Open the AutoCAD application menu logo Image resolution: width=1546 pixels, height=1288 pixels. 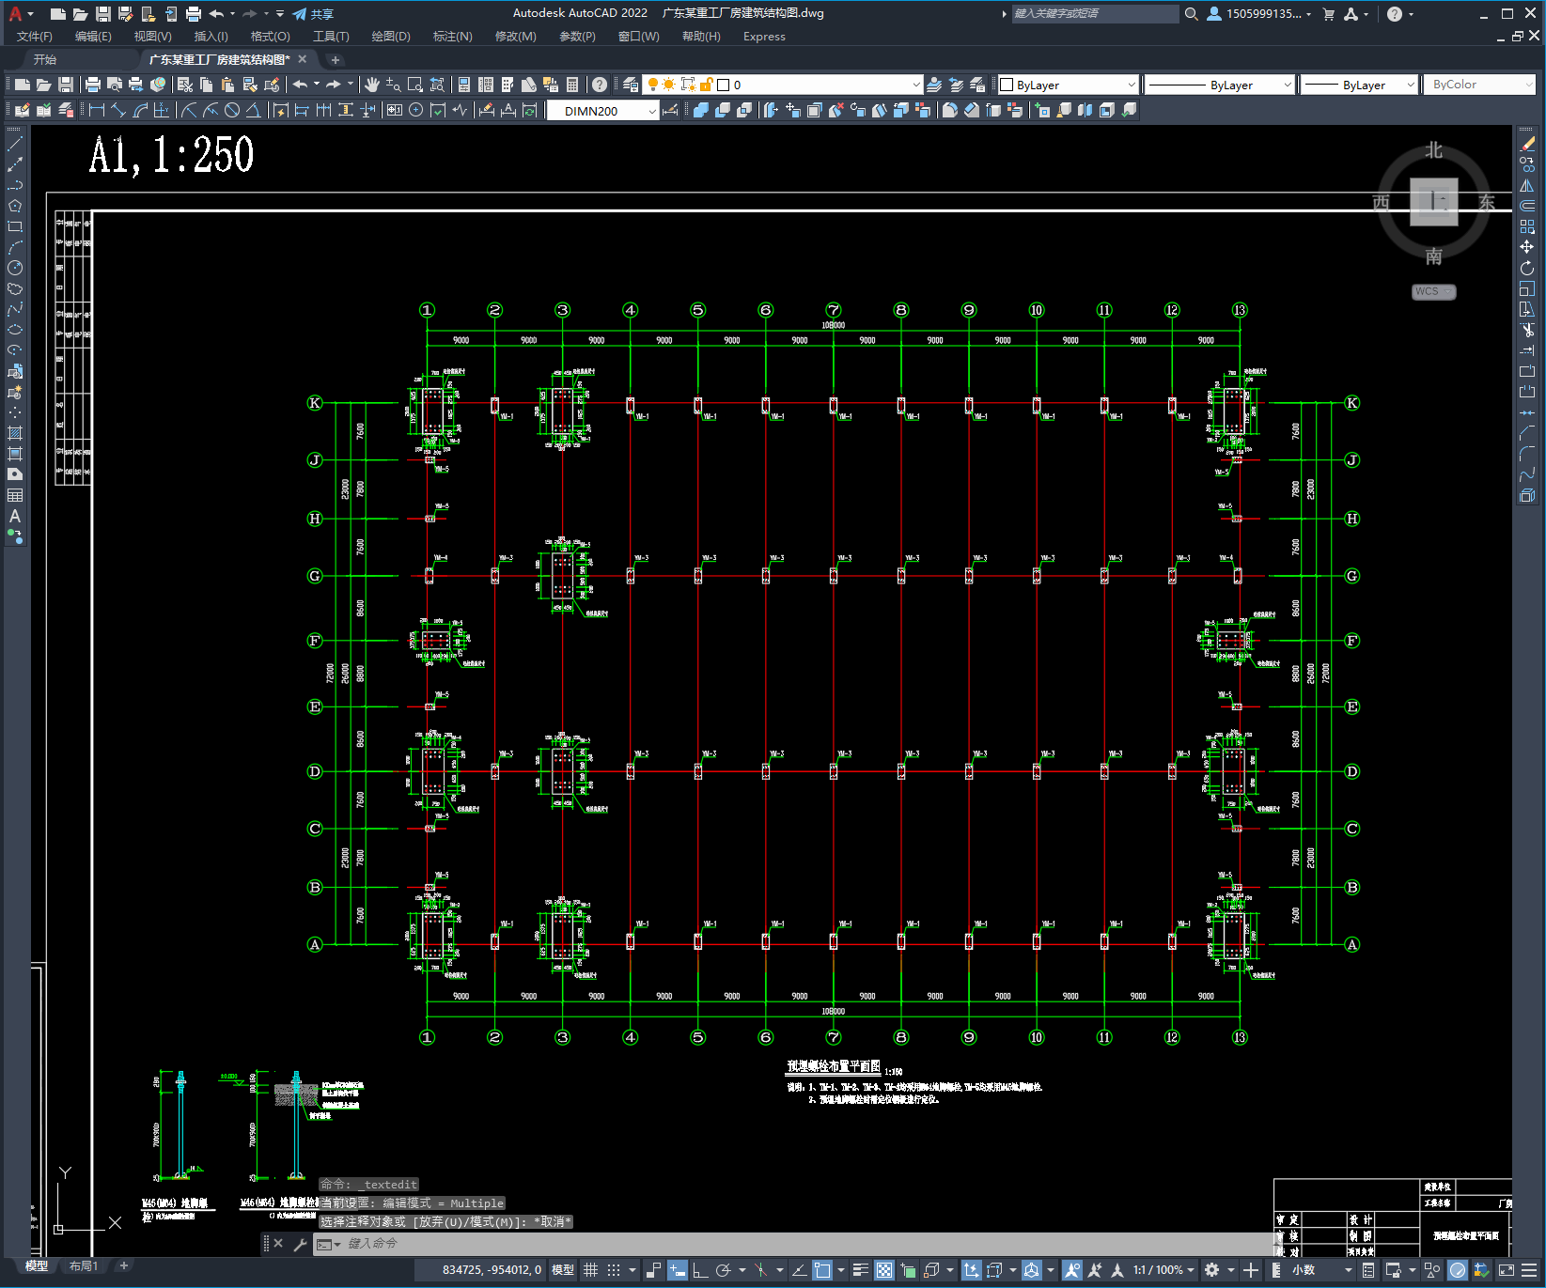(15, 13)
